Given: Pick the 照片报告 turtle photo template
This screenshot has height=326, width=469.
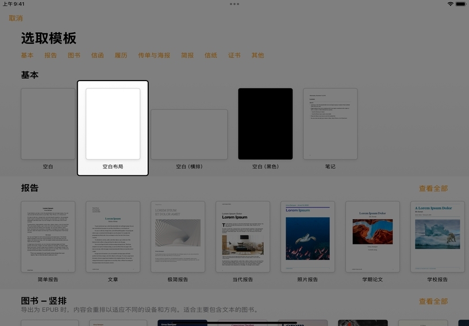Looking at the screenshot, I should (x=307, y=236).
